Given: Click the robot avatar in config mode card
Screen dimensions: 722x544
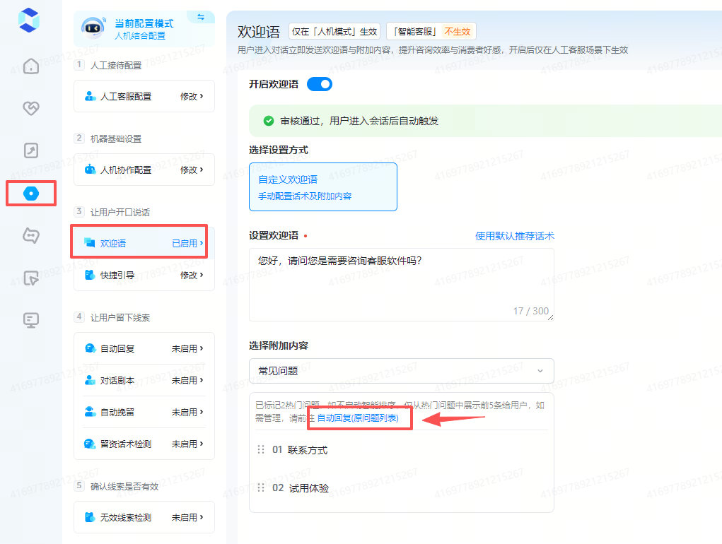Looking at the screenshot, I should pos(93,28).
